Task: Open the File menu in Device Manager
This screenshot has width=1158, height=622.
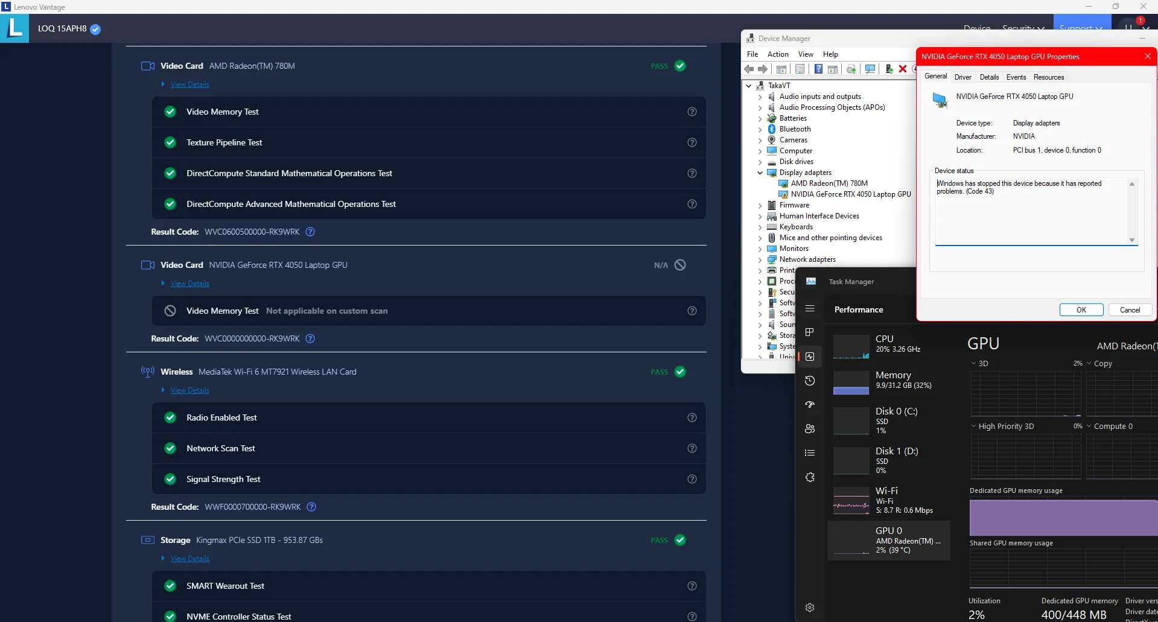Action: click(x=752, y=54)
